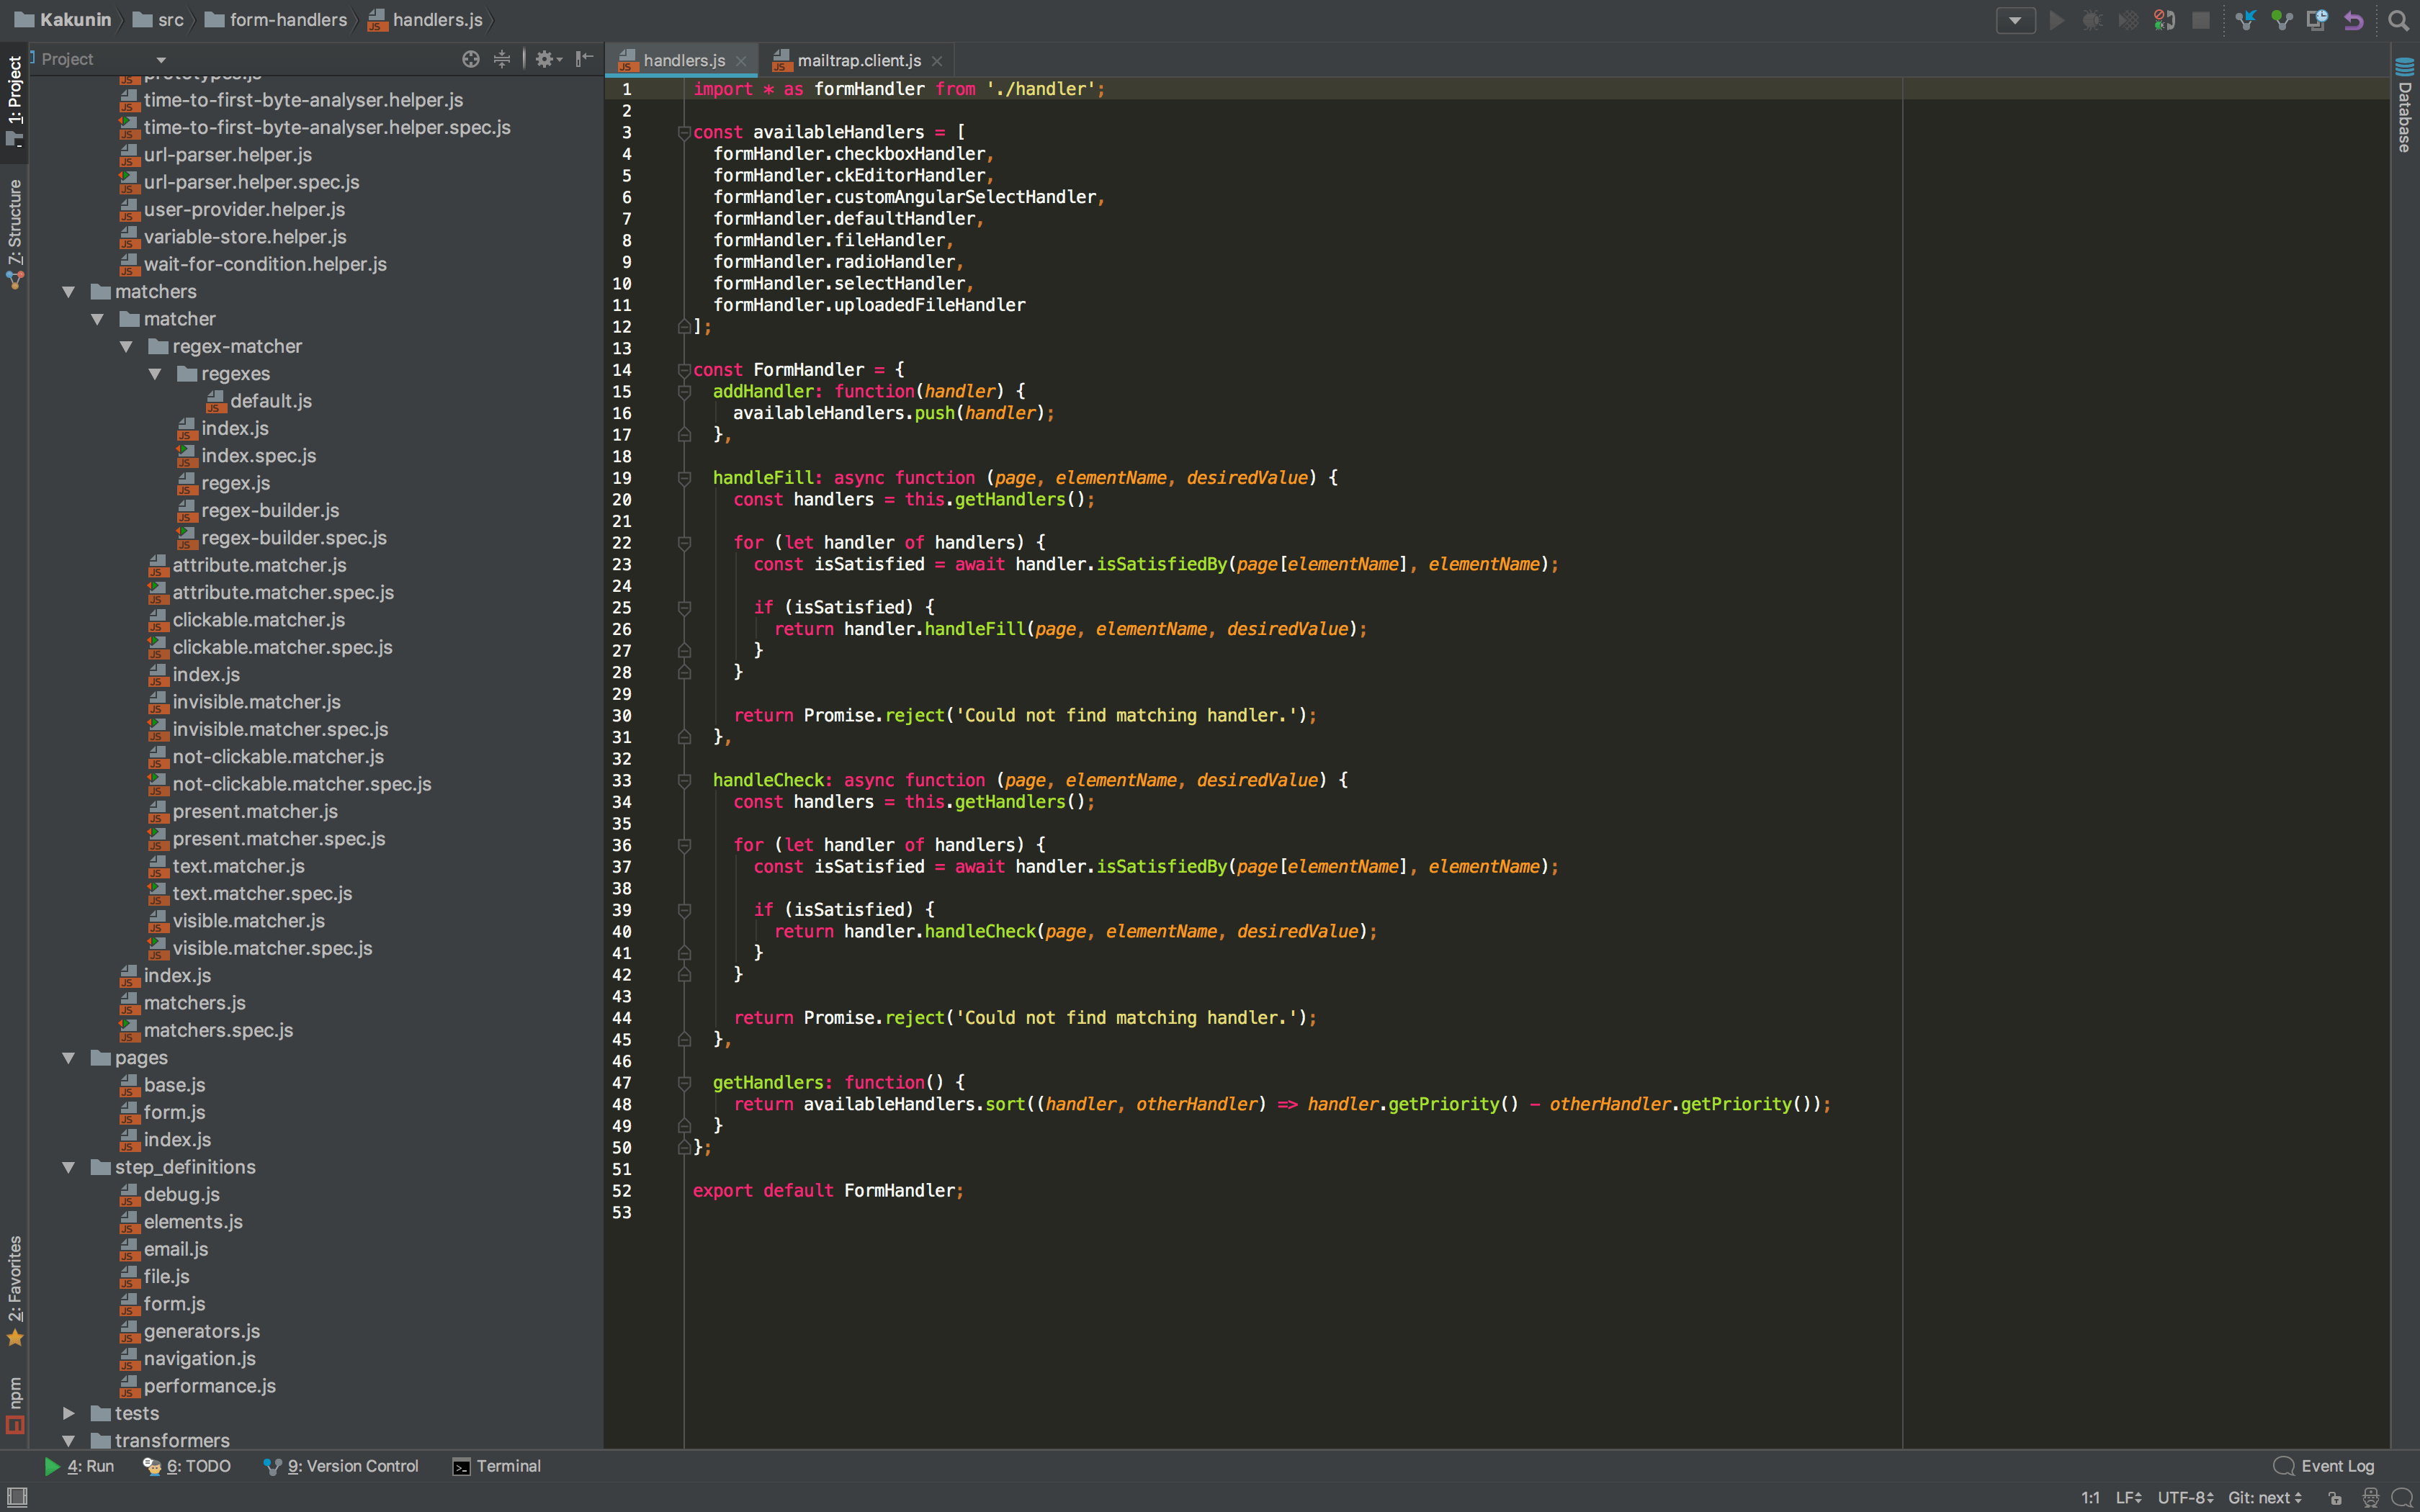Open the Event Log
2420x1512 pixels.
[2324, 1466]
